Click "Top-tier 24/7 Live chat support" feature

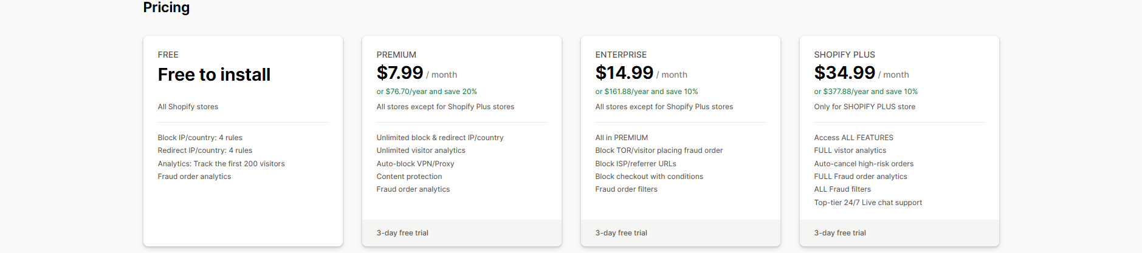pos(868,203)
